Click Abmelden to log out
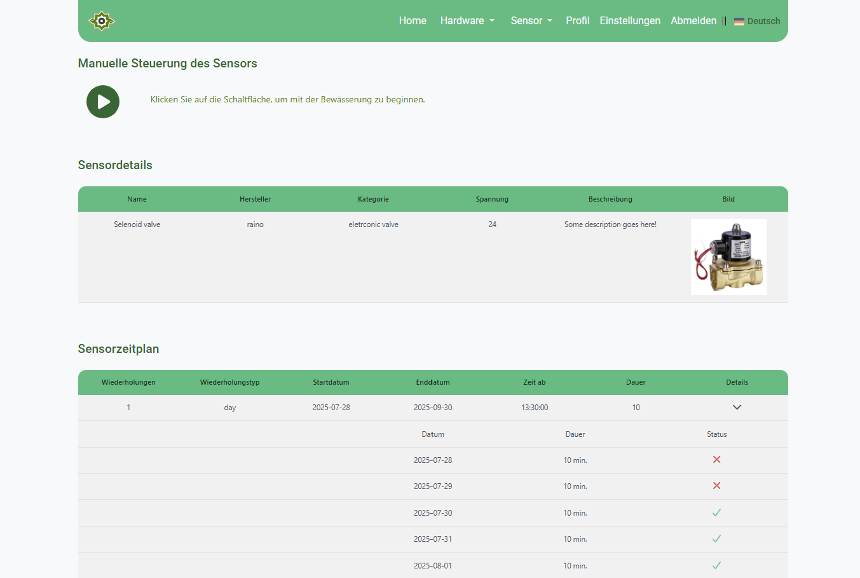860x578 pixels. [x=693, y=21]
